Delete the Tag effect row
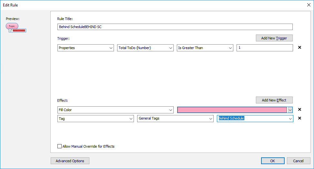The height and width of the screenshot is (169, 314). coord(299,118)
